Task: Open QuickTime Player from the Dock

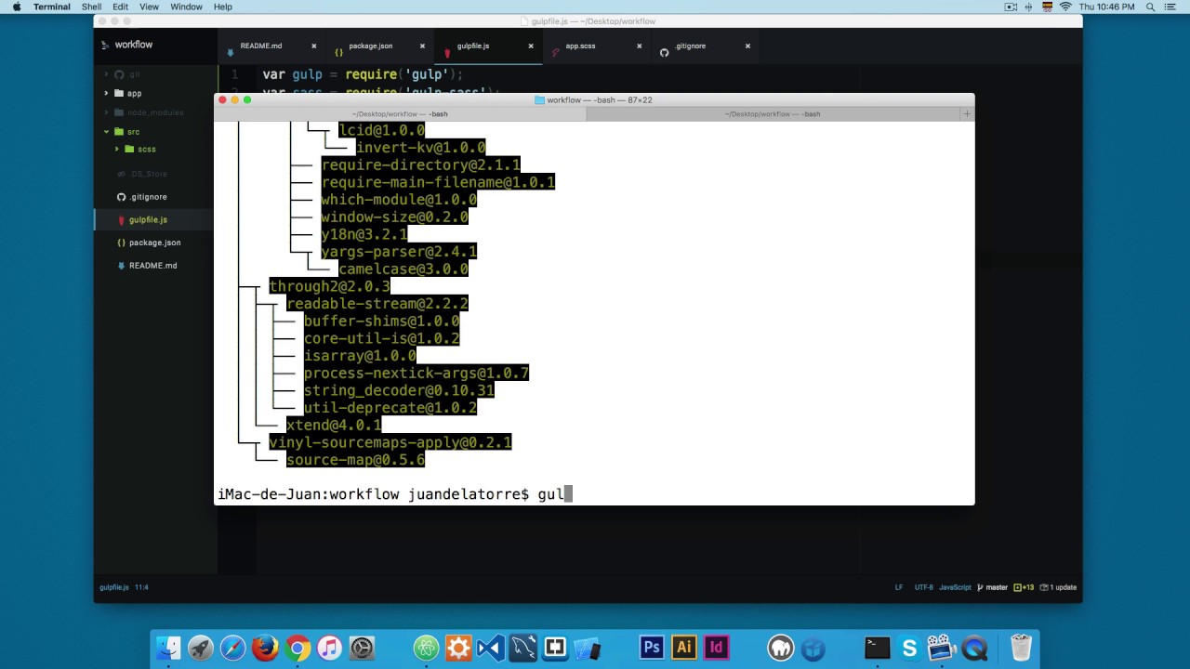Action: (974, 648)
